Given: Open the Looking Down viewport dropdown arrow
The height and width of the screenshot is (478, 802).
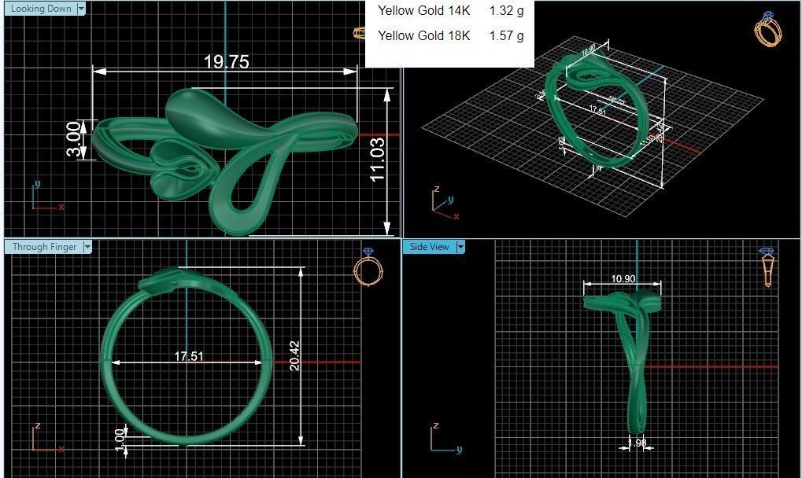Looking at the screenshot, I should click(81, 9).
